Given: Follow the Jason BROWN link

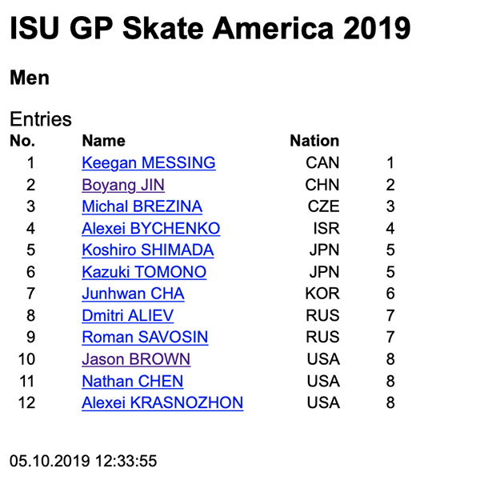Looking at the screenshot, I should pyautogui.click(x=136, y=359).
